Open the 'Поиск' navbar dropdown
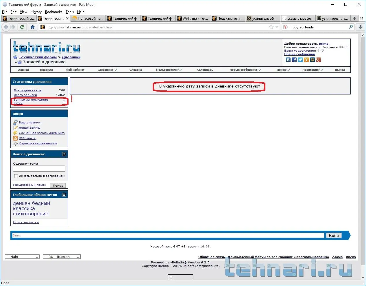366x286 pixels. click(x=283, y=70)
